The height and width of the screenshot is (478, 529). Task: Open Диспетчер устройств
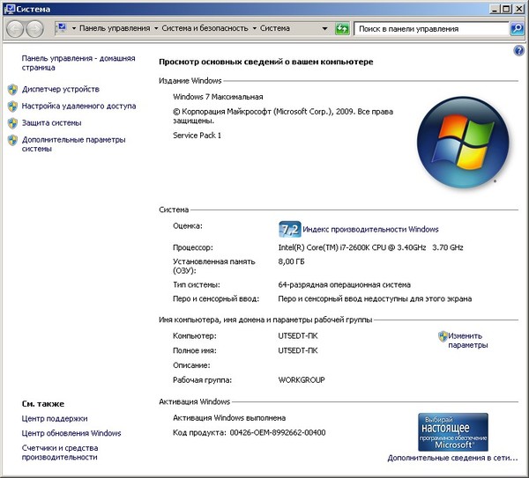point(61,89)
